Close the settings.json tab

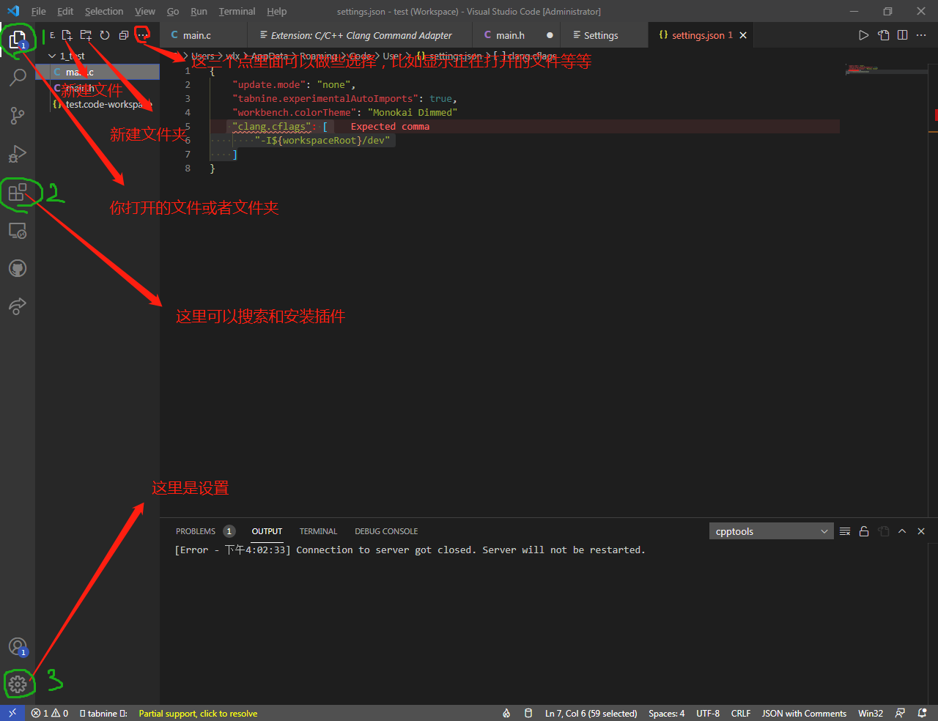click(743, 35)
